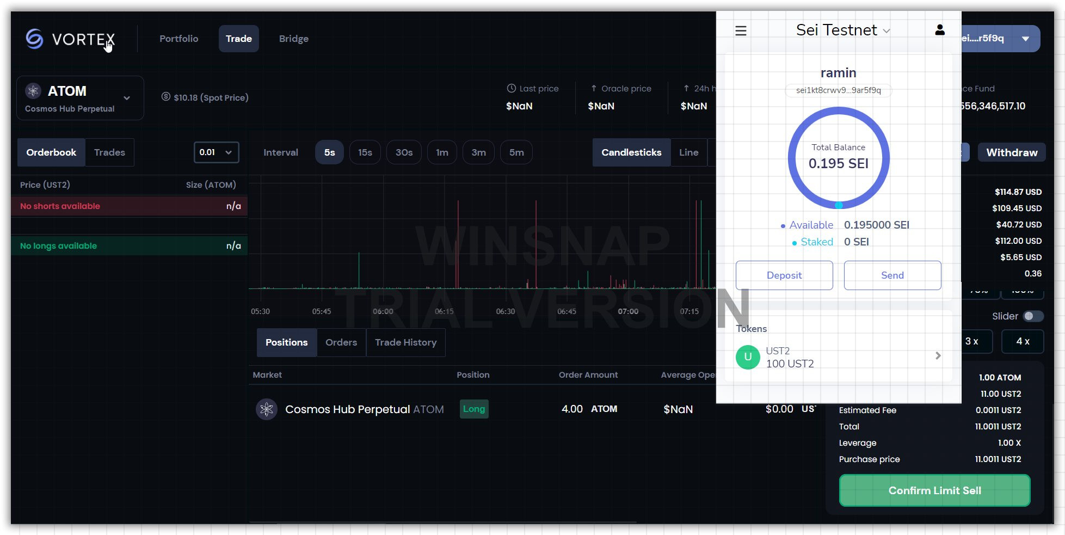Click the '4.00 ATOM' order amount

589,409
